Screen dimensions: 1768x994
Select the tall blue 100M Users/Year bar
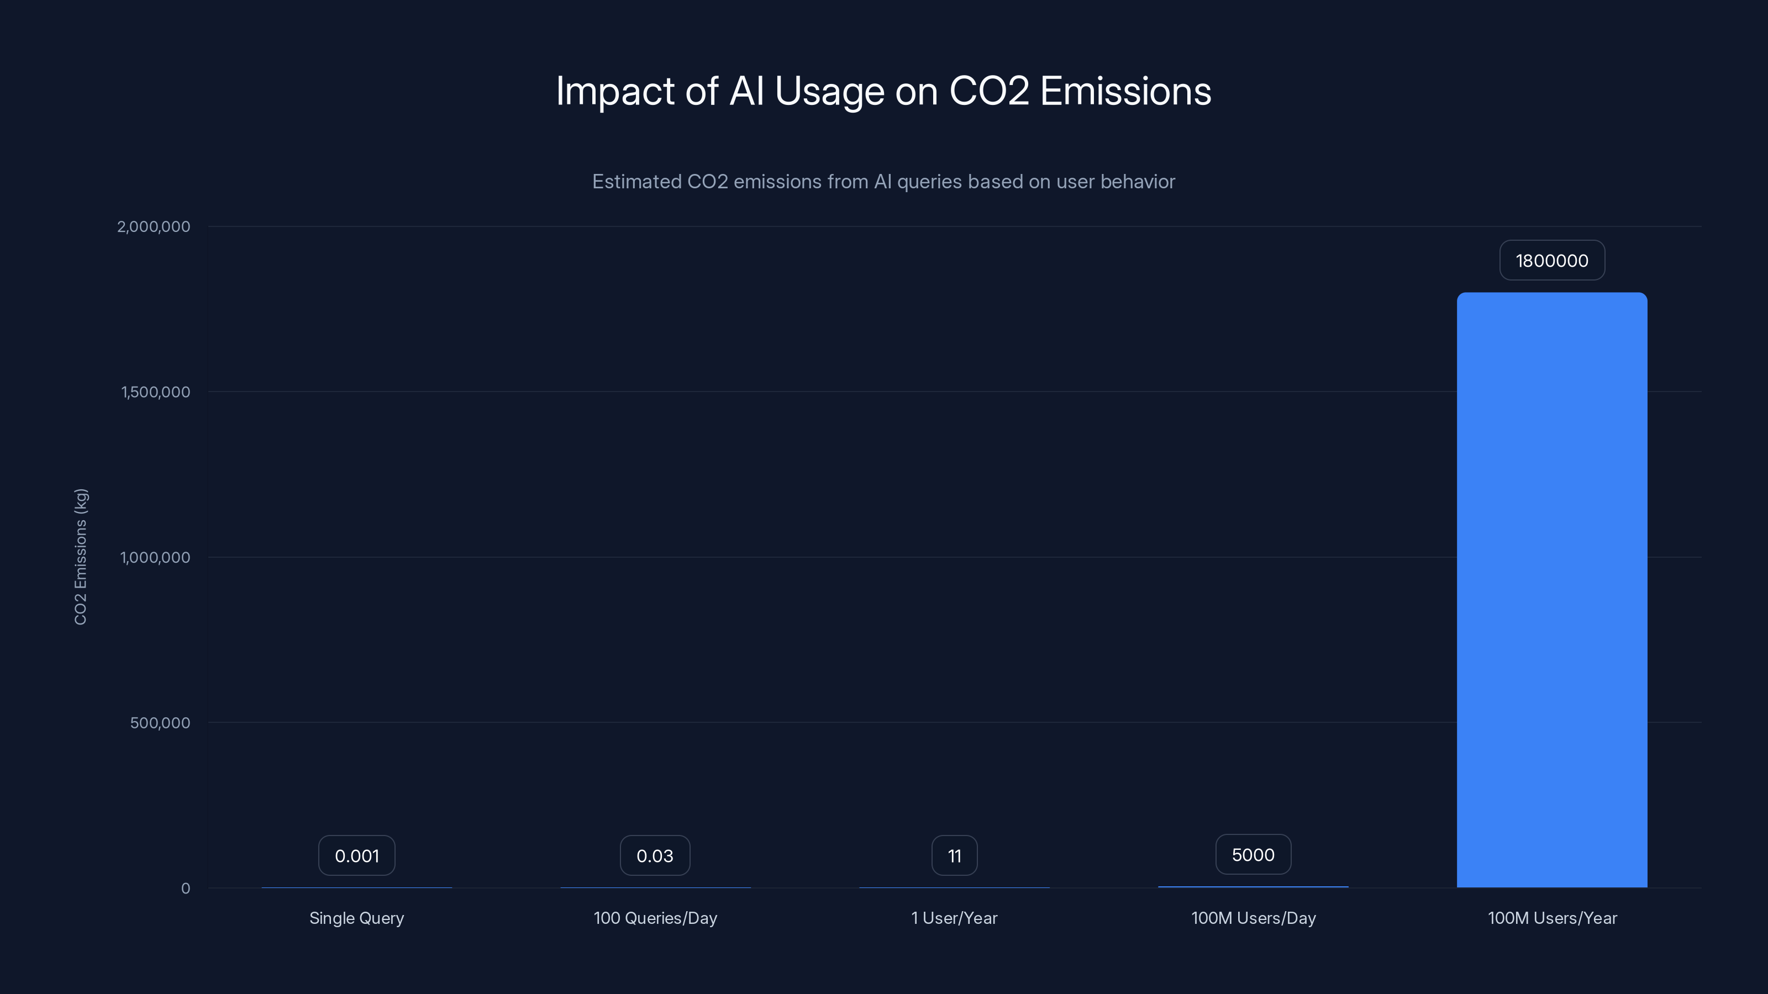click(1552, 590)
